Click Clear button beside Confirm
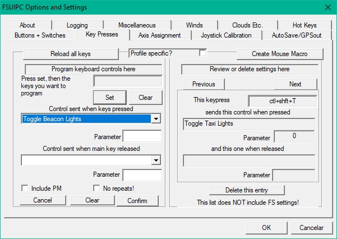The height and width of the screenshot is (239, 337). pos(92,200)
